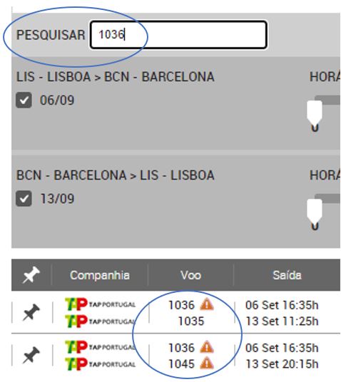Click departure time 13 Set 20:15h
This screenshot has width=341, height=382.
282,364
